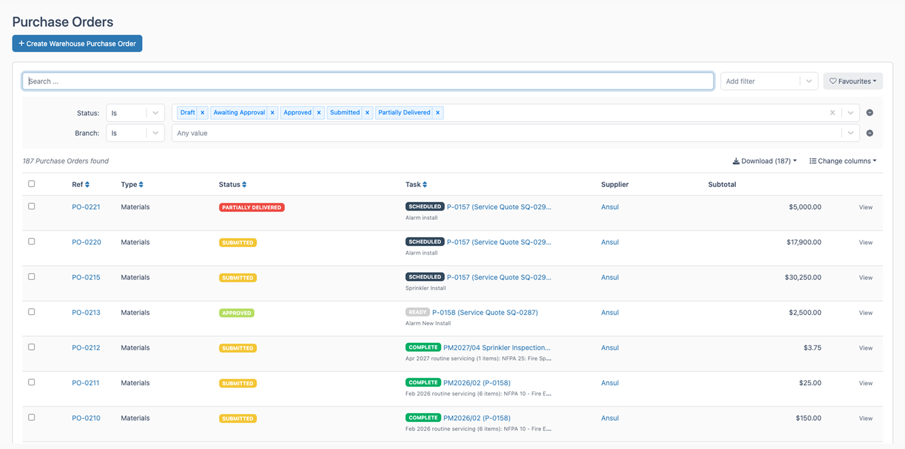Open Ansul supplier in PO-0221 row
The image size is (905, 449).
point(610,207)
